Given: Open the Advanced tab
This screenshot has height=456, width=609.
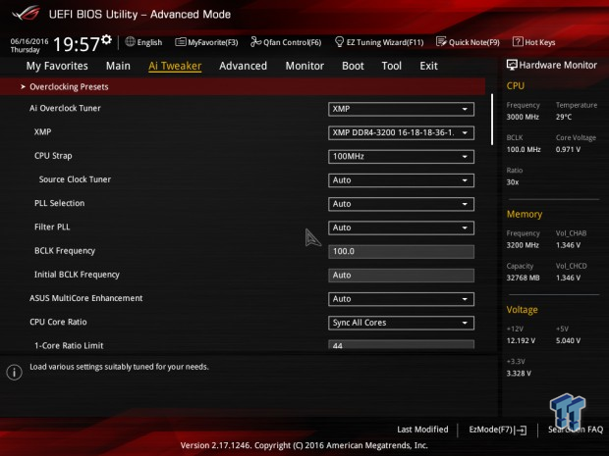Looking at the screenshot, I should 244,66.
